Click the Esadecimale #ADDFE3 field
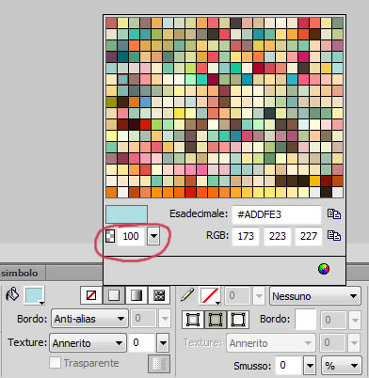 pos(277,214)
